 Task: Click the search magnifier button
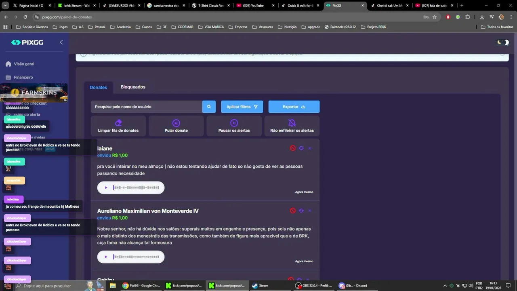coord(209,107)
